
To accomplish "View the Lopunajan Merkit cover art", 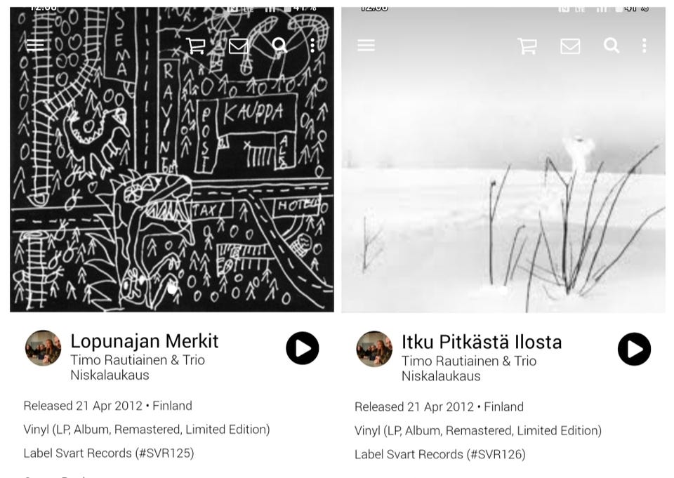I will 172,159.
